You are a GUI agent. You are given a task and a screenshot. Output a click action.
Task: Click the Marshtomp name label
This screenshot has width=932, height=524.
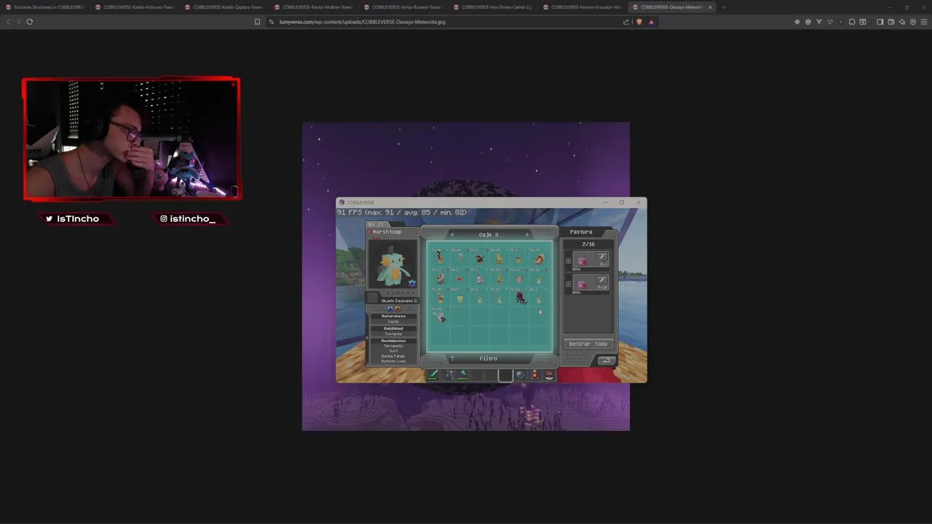(x=387, y=231)
